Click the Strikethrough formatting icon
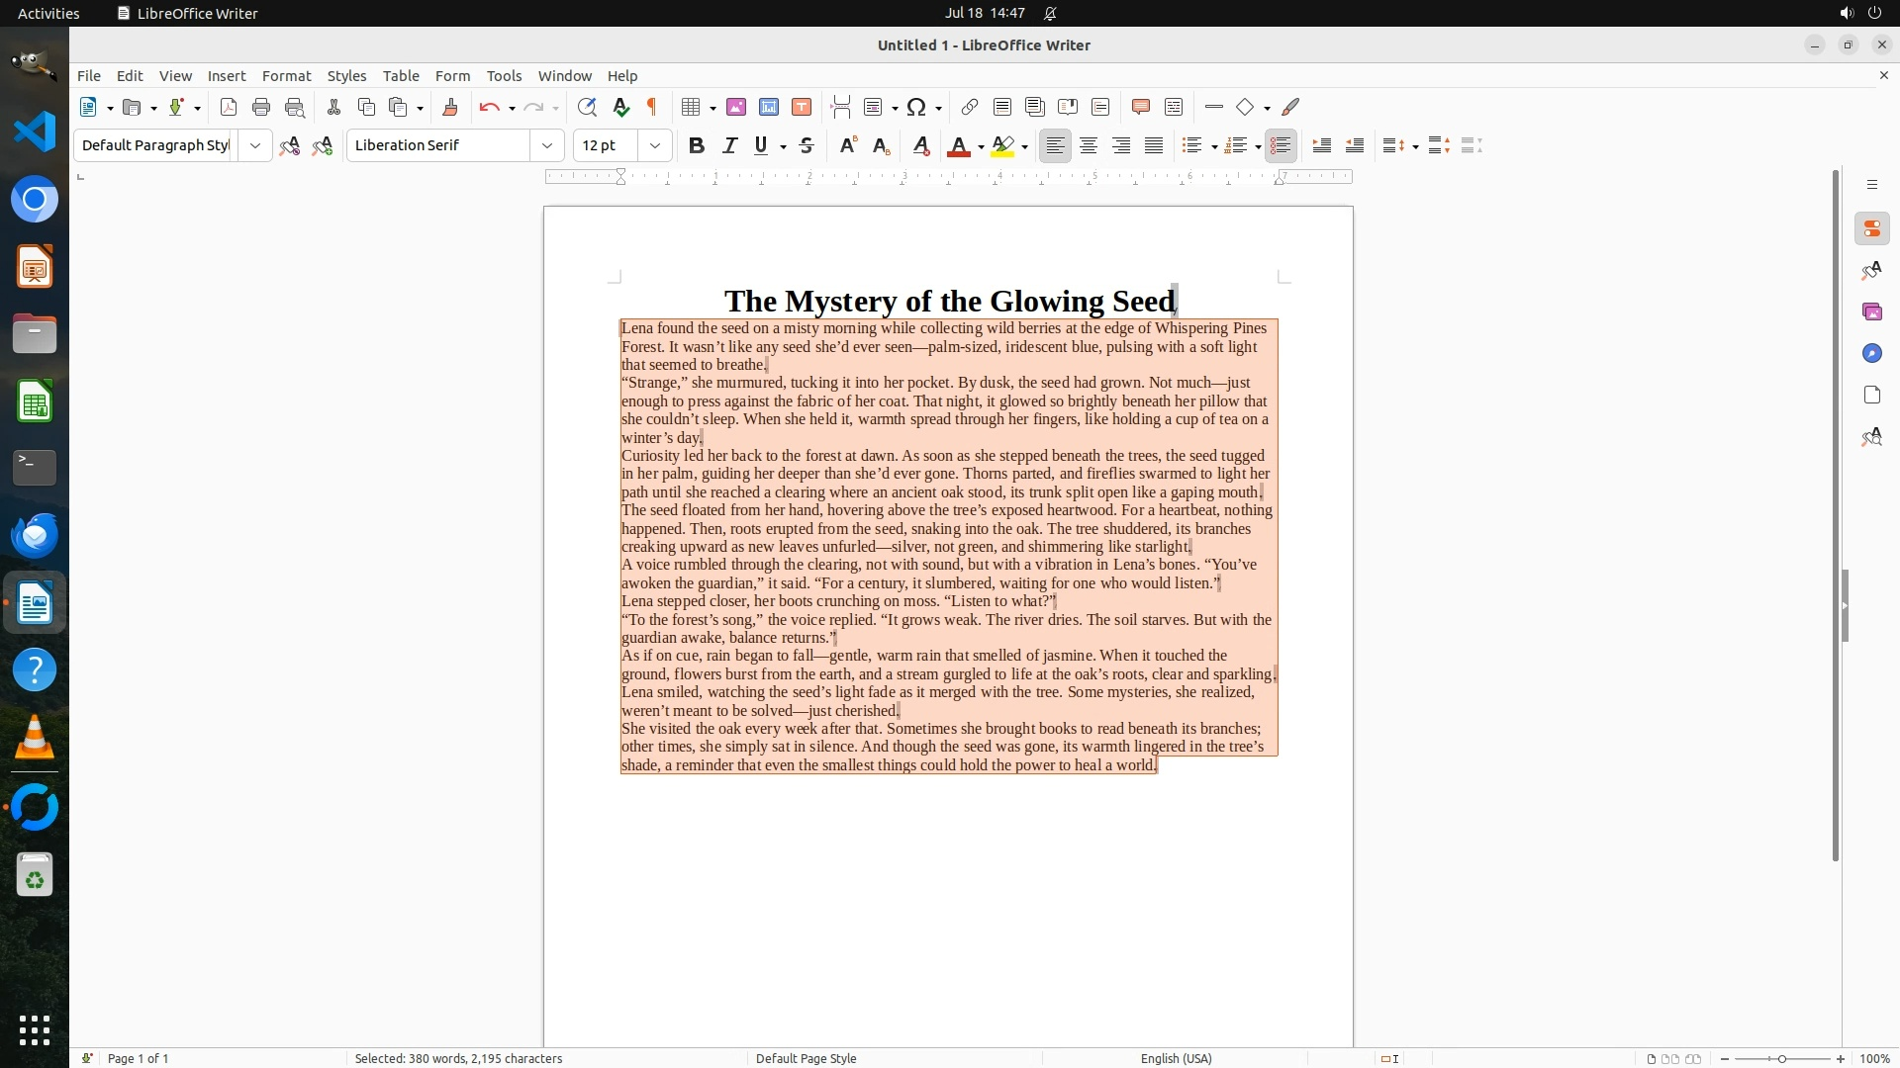This screenshot has height=1068, width=1900. [x=807, y=145]
